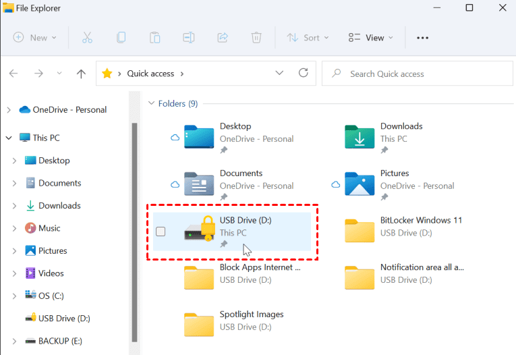Image resolution: width=516 pixels, height=355 pixels.
Task: Click the Share icon in toolbar
Action: pos(223,38)
